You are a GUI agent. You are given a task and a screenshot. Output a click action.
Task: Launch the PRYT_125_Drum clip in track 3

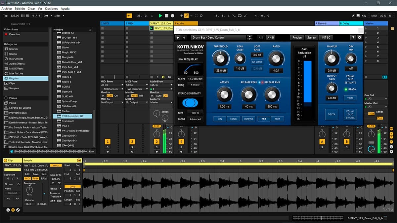(x=152, y=28)
